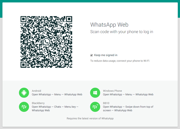The width and height of the screenshot is (180, 129).
Task: Click "Requires the latest version of WhatsApp" note
Action: click(90, 118)
